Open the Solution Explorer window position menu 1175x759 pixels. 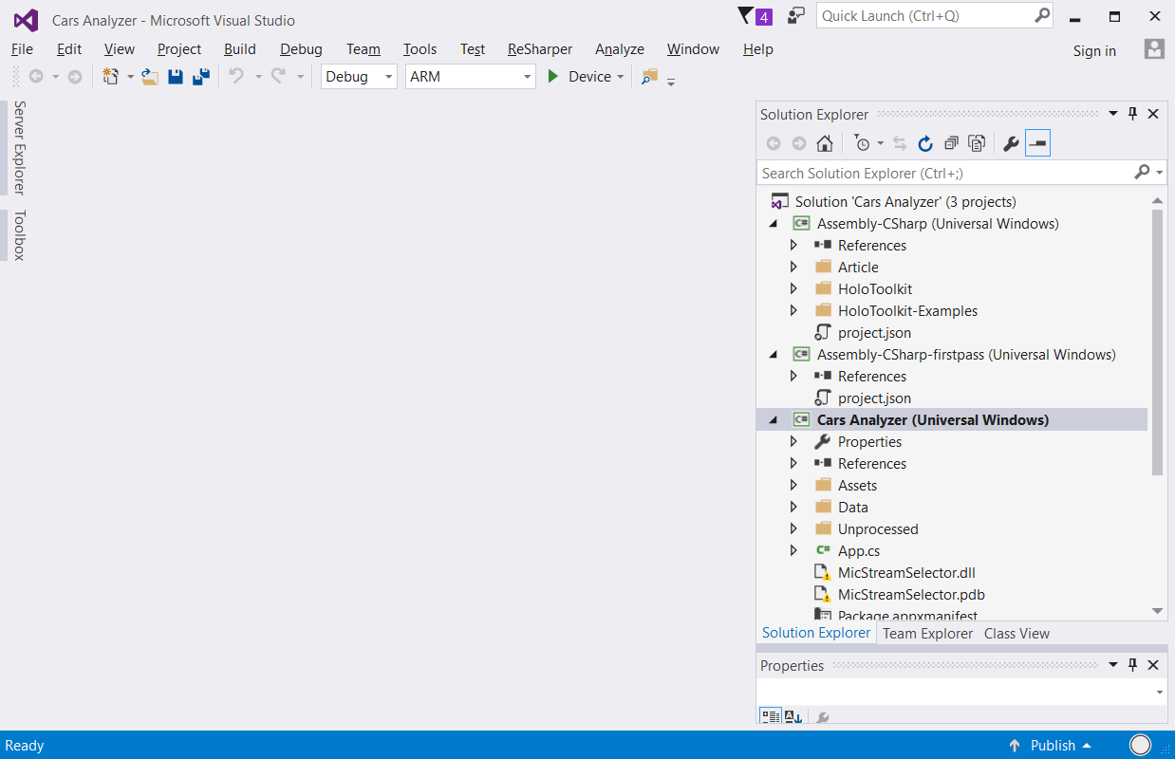coord(1113,114)
